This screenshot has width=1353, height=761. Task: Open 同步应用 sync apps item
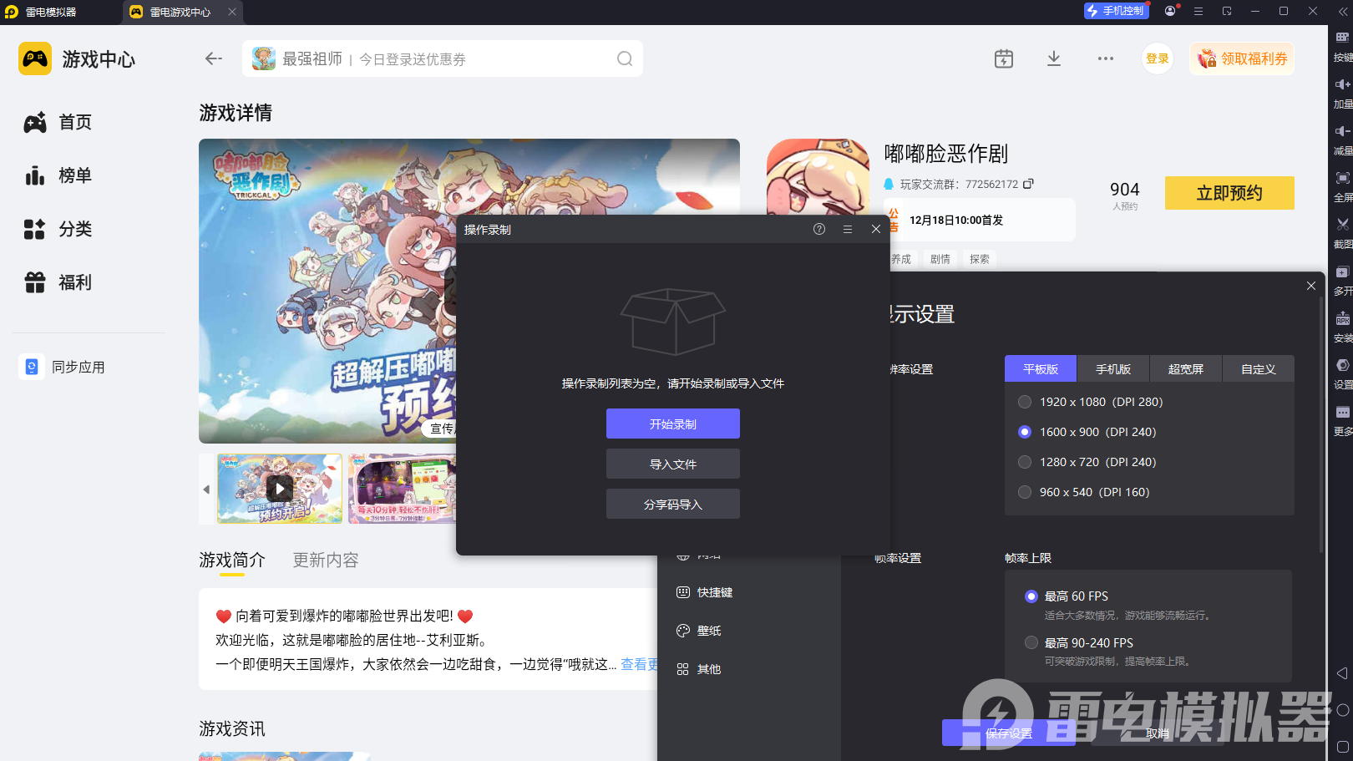tap(64, 367)
